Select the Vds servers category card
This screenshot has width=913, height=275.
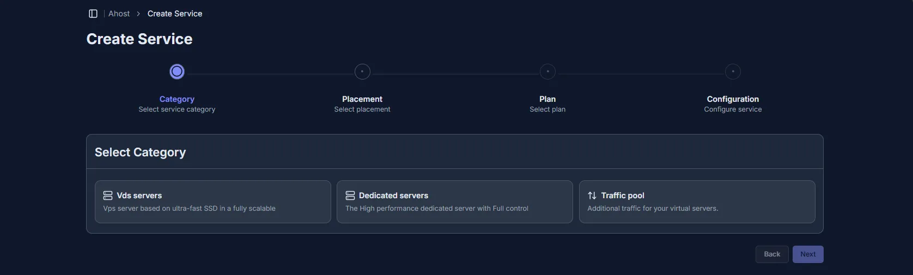(x=212, y=201)
